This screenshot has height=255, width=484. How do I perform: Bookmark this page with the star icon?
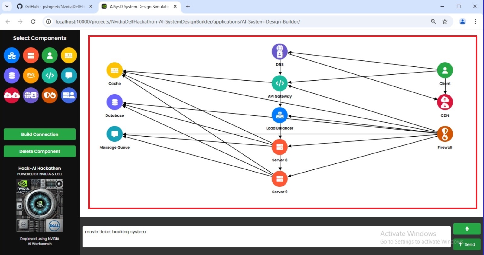[445, 21]
